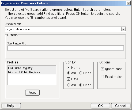Confirm search with the OK button
The height and width of the screenshot is (110, 132).
point(100,106)
